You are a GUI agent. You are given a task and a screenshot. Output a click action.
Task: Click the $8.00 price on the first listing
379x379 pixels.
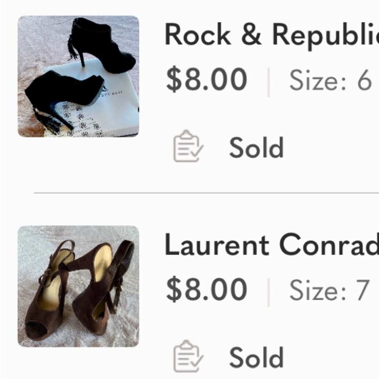pyautogui.click(x=207, y=79)
